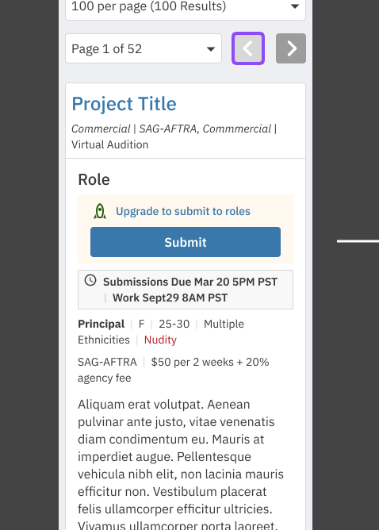This screenshot has height=530, width=379.
Task: Open the Page 1 of 52 dropdown
Action: pos(144,48)
